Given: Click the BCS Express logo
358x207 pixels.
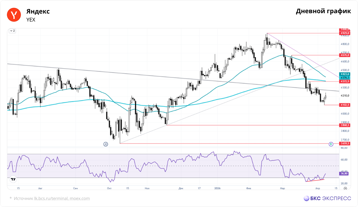Looking at the screenshot, I should pos(328,198).
